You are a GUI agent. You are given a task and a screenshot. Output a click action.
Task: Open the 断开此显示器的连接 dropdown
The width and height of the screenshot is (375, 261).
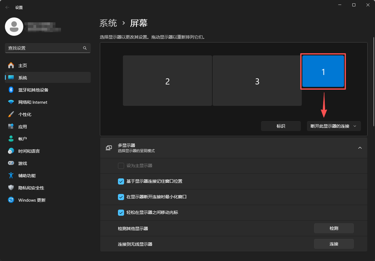coord(334,126)
